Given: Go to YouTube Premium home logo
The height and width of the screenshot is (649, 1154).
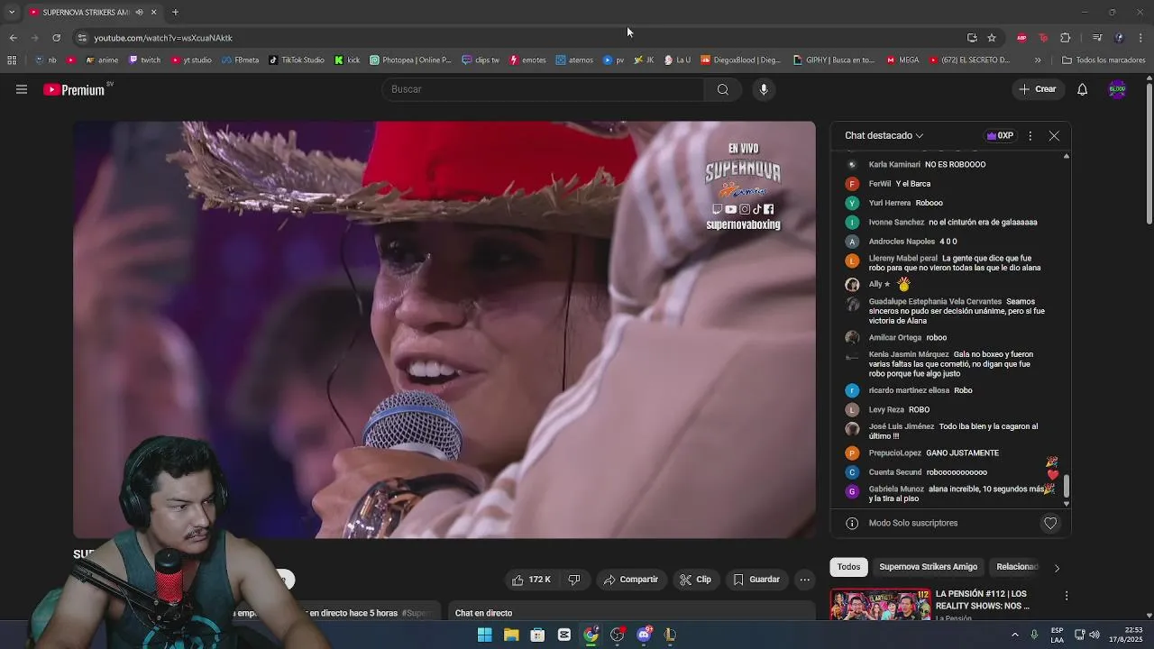Looking at the screenshot, I should [74, 89].
